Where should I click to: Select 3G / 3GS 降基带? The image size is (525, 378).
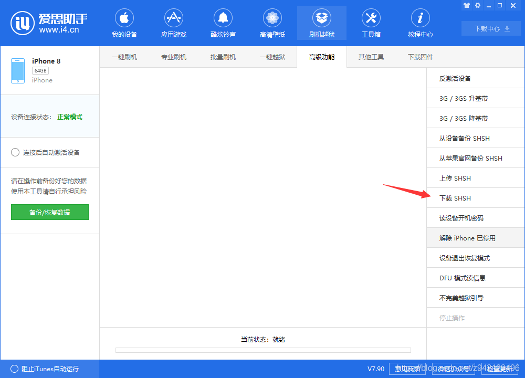tap(476, 118)
